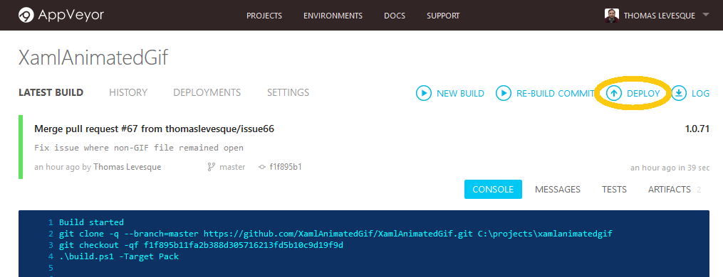Image resolution: width=723 pixels, height=277 pixels.
Task: Click the 'Build started' console line
Action: [x=91, y=222]
